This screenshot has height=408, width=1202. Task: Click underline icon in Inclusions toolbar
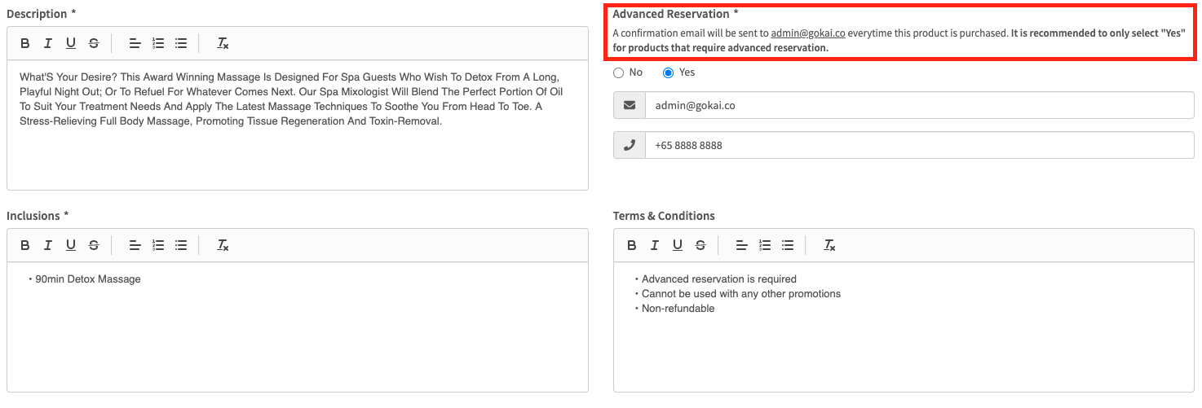pyautogui.click(x=71, y=245)
